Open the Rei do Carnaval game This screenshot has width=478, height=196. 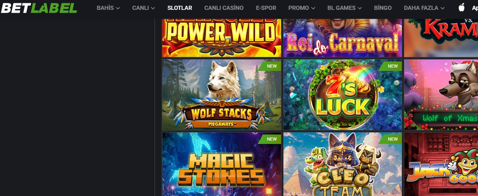(343, 38)
